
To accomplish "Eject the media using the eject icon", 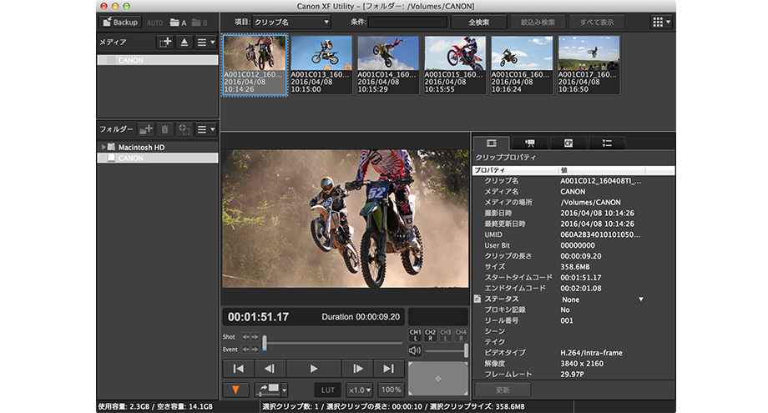I will coord(185,41).
